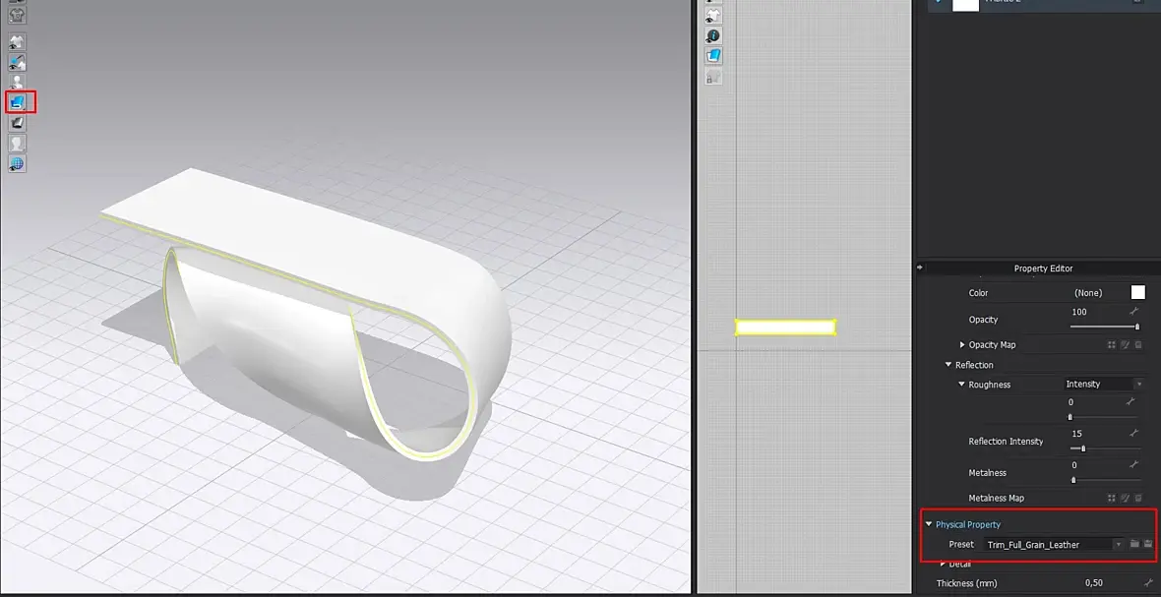Click the arrow icon beside Property Editor title

click(x=921, y=268)
